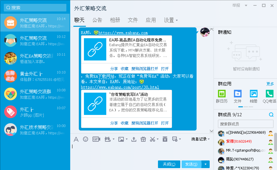Click 分享 on the EA邦 link card
Viewport: 277px width, 170px height.
(x=114, y=69)
